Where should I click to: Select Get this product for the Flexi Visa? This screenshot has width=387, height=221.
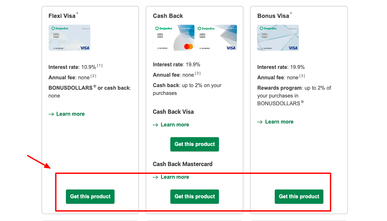pyautogui.click(x=90, y=197)
